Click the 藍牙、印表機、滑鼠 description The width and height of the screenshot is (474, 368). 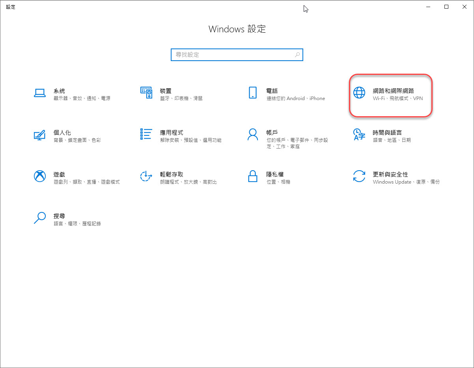[181, 99]
